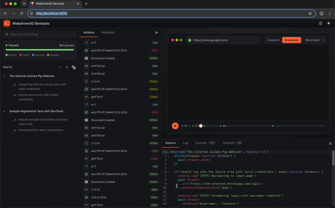The width and height of the screenshot is (335, 208).
Task: Click the Running legend item
Action: (38, 55)
